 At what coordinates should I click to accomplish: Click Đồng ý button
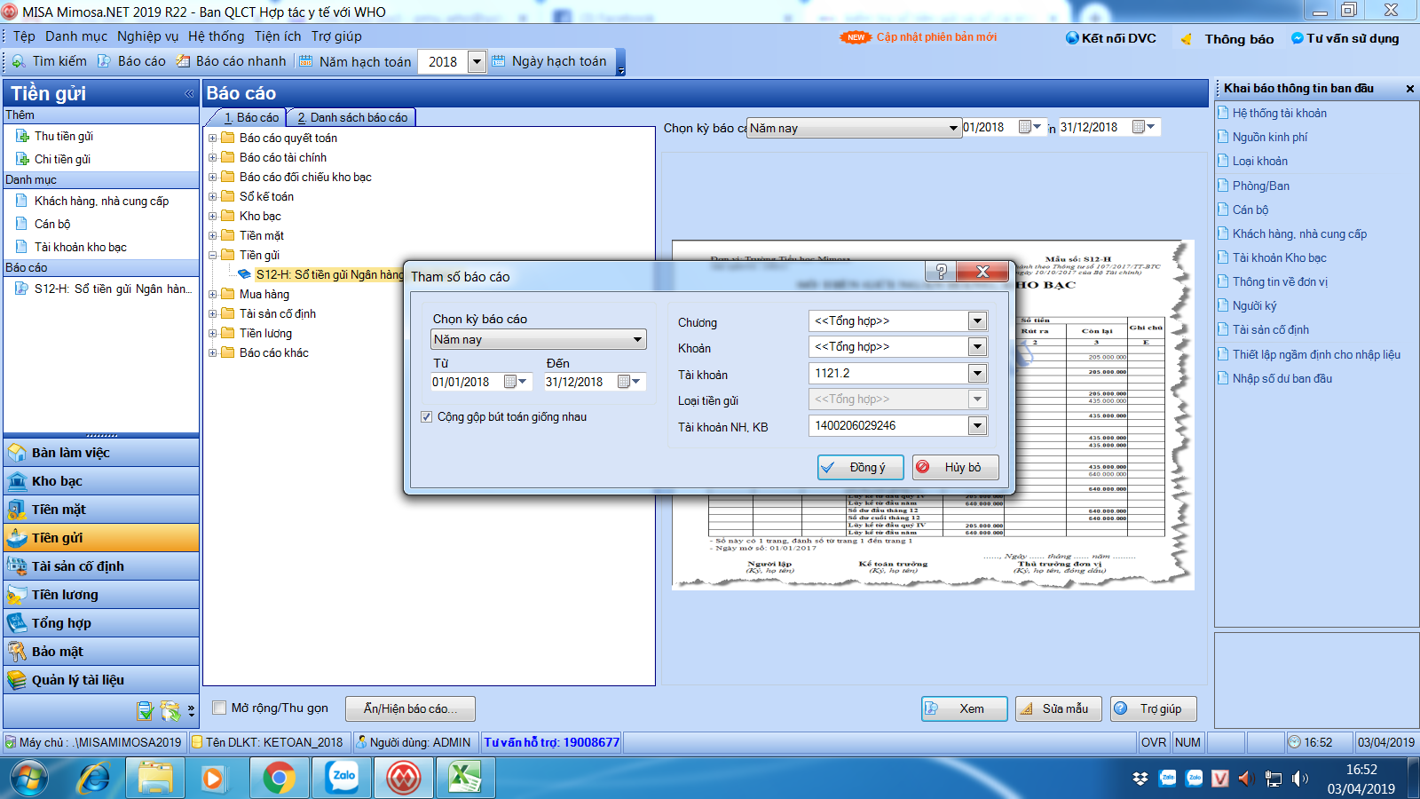point(860,467)
